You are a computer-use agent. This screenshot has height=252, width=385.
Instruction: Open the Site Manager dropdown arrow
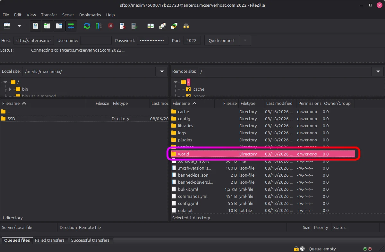coord(19,26)
